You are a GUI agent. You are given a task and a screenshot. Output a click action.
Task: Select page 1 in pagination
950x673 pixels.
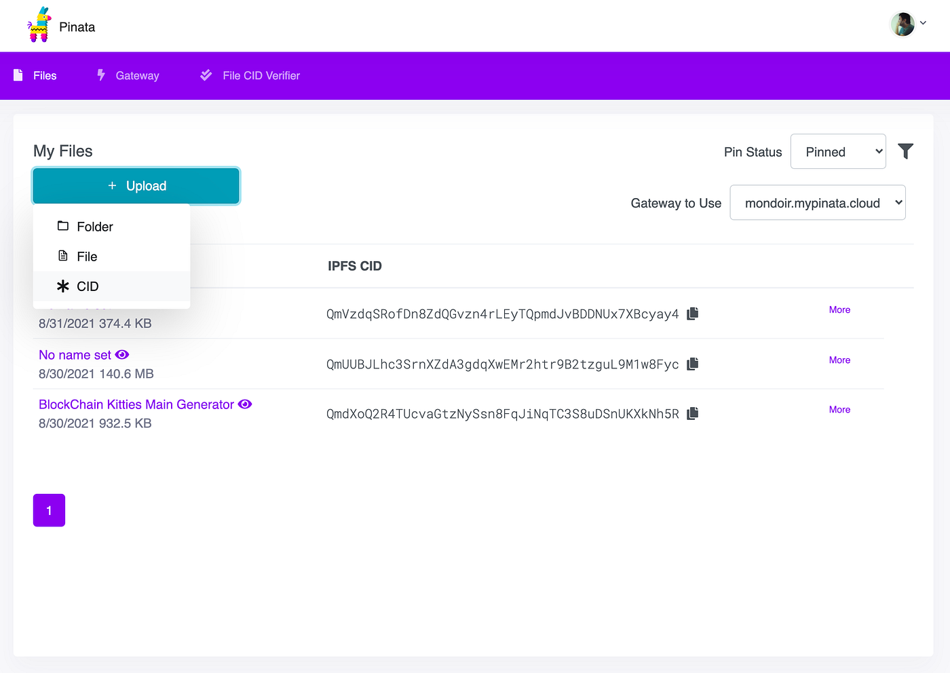pos(49,509)
